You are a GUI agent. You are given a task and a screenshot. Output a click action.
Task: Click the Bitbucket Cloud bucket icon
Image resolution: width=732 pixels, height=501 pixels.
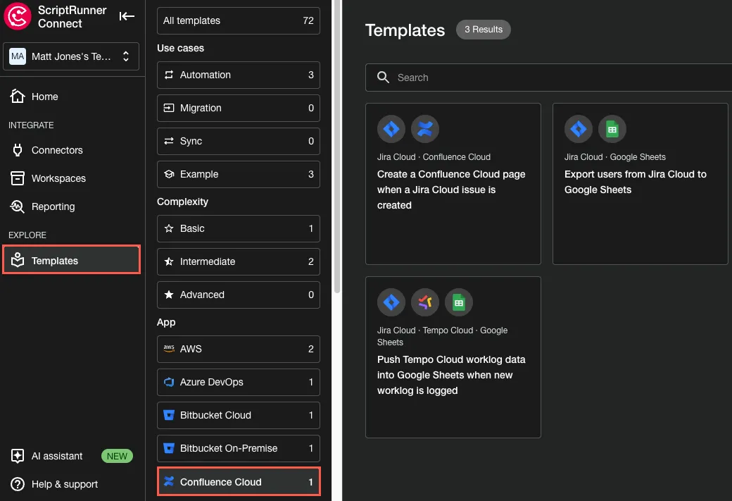click(x=169, y=415)
